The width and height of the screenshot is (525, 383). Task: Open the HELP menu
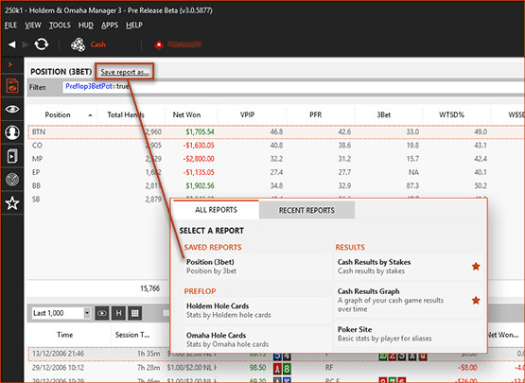click(x=134, y=26)
